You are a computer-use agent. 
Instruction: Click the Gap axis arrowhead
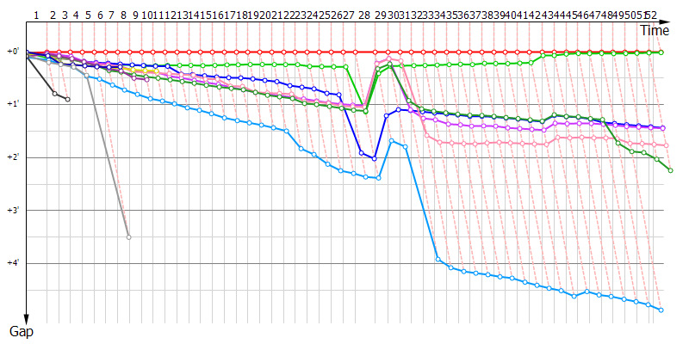[27, 317]
